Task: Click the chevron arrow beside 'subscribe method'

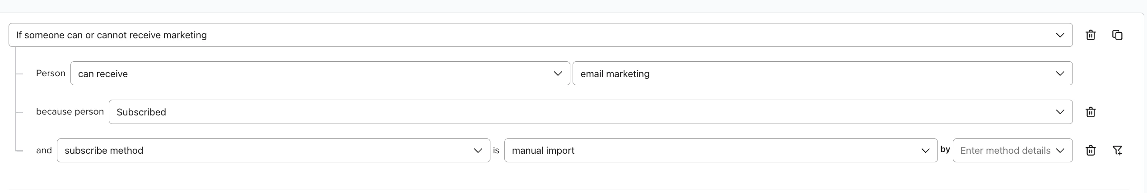Action: pyautogui.click(x=478, y=151)
